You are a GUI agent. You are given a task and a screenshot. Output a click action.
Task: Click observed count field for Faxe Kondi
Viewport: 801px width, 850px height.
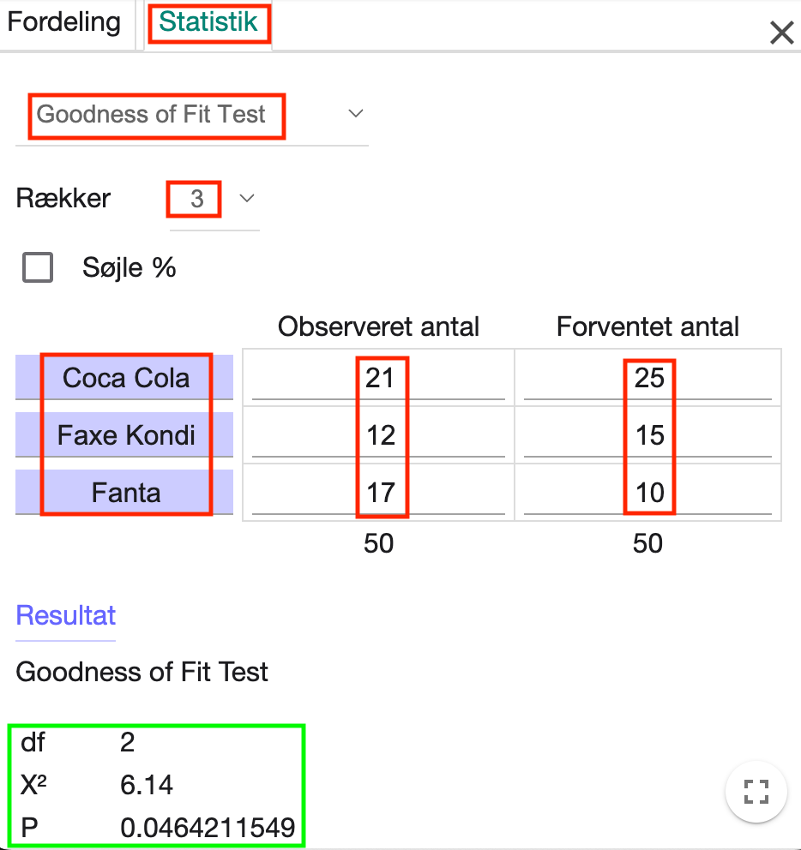pyautogui.click(x=379, y=435)
